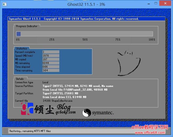The height and width of the screenshot is (137, 173).
Task: Click the 75% progress scale mark
Action: pyautogui.click(x=118, y=40)
